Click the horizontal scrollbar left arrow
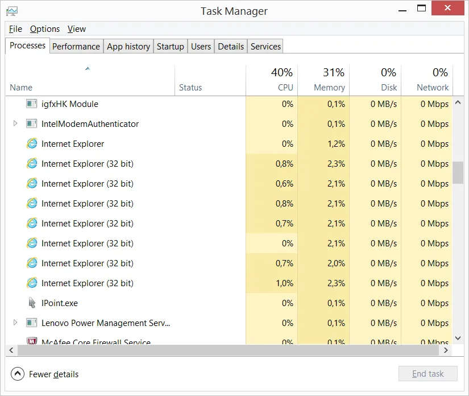 11,350
